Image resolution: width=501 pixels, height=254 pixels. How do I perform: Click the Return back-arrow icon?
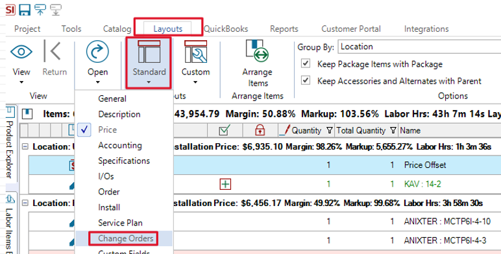53,51
